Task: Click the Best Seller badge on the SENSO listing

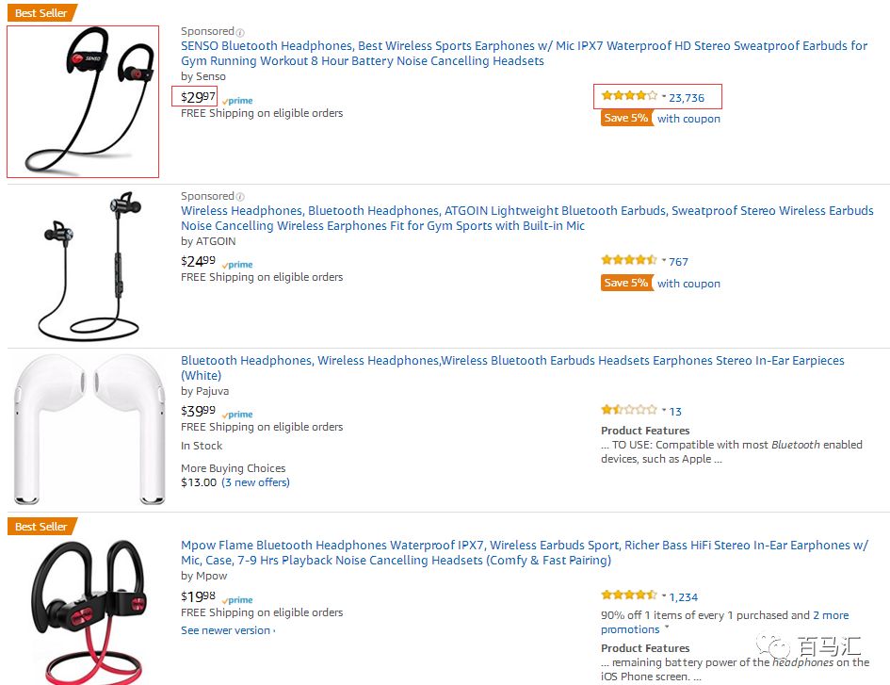Action: [41, 13]
